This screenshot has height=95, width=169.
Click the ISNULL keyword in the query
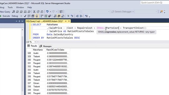[x=101, y=28]
